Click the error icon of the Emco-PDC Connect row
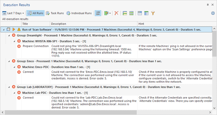 tap(19, 72)
